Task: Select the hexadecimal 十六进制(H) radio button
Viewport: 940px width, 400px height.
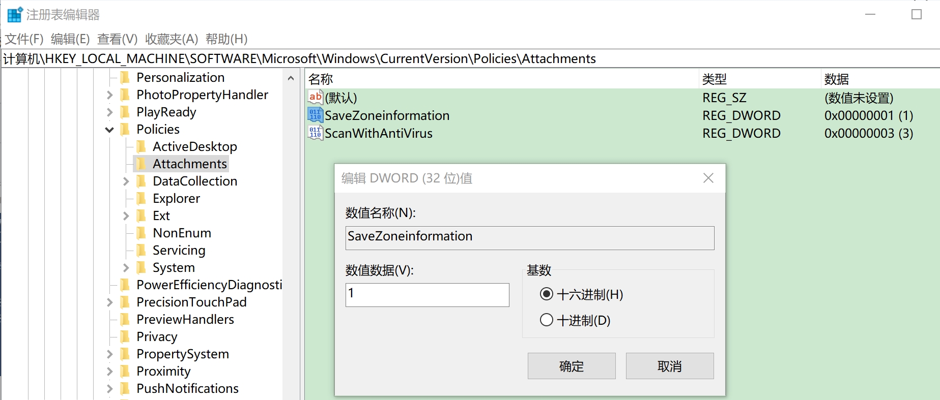Action: 547,294
